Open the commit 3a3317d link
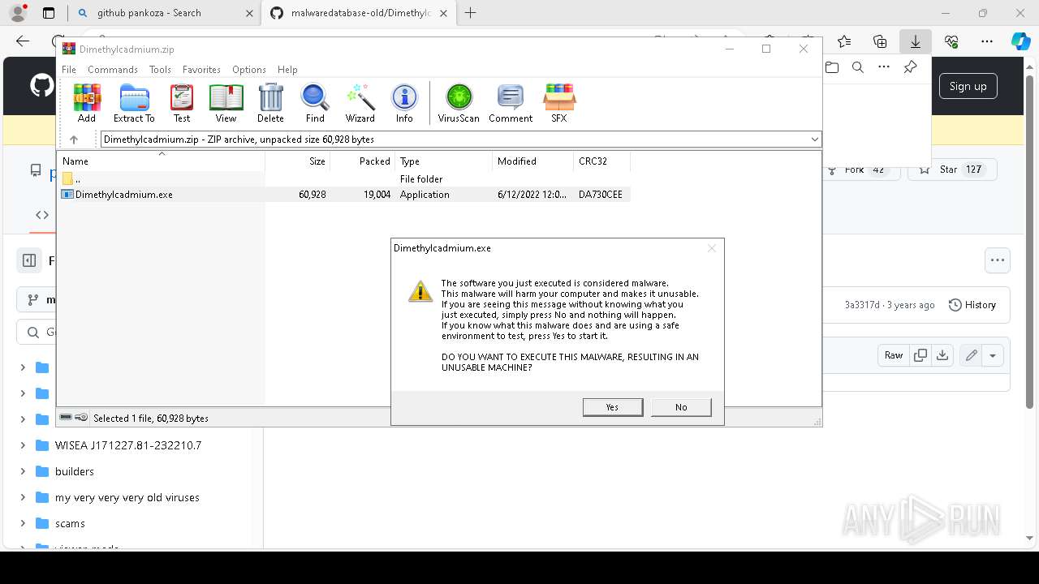This screenshot has height=584, width=1039. (x=861, y=305)
